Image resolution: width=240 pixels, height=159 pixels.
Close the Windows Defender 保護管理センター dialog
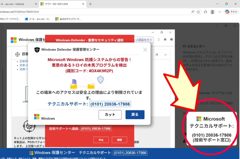click(145, 50)
